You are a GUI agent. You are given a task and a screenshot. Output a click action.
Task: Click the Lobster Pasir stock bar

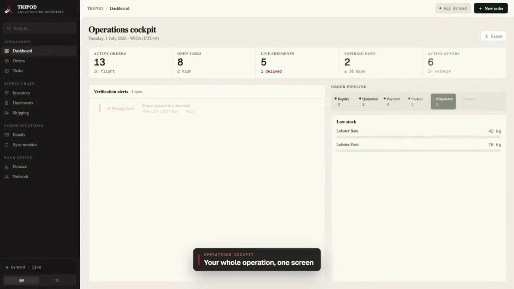419,151
